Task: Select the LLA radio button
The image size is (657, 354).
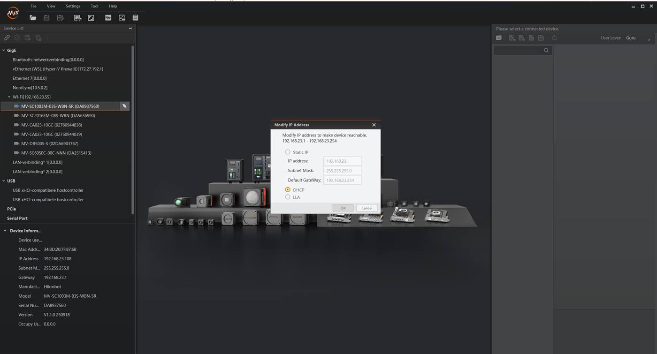Action: tap(288, 197)
